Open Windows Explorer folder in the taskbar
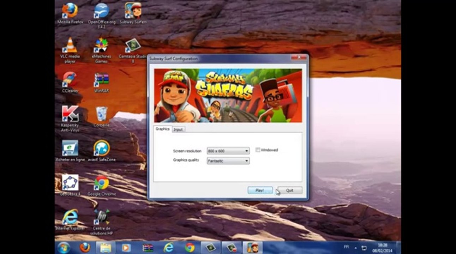Screen dimensions: 456x254 (106, 248)
